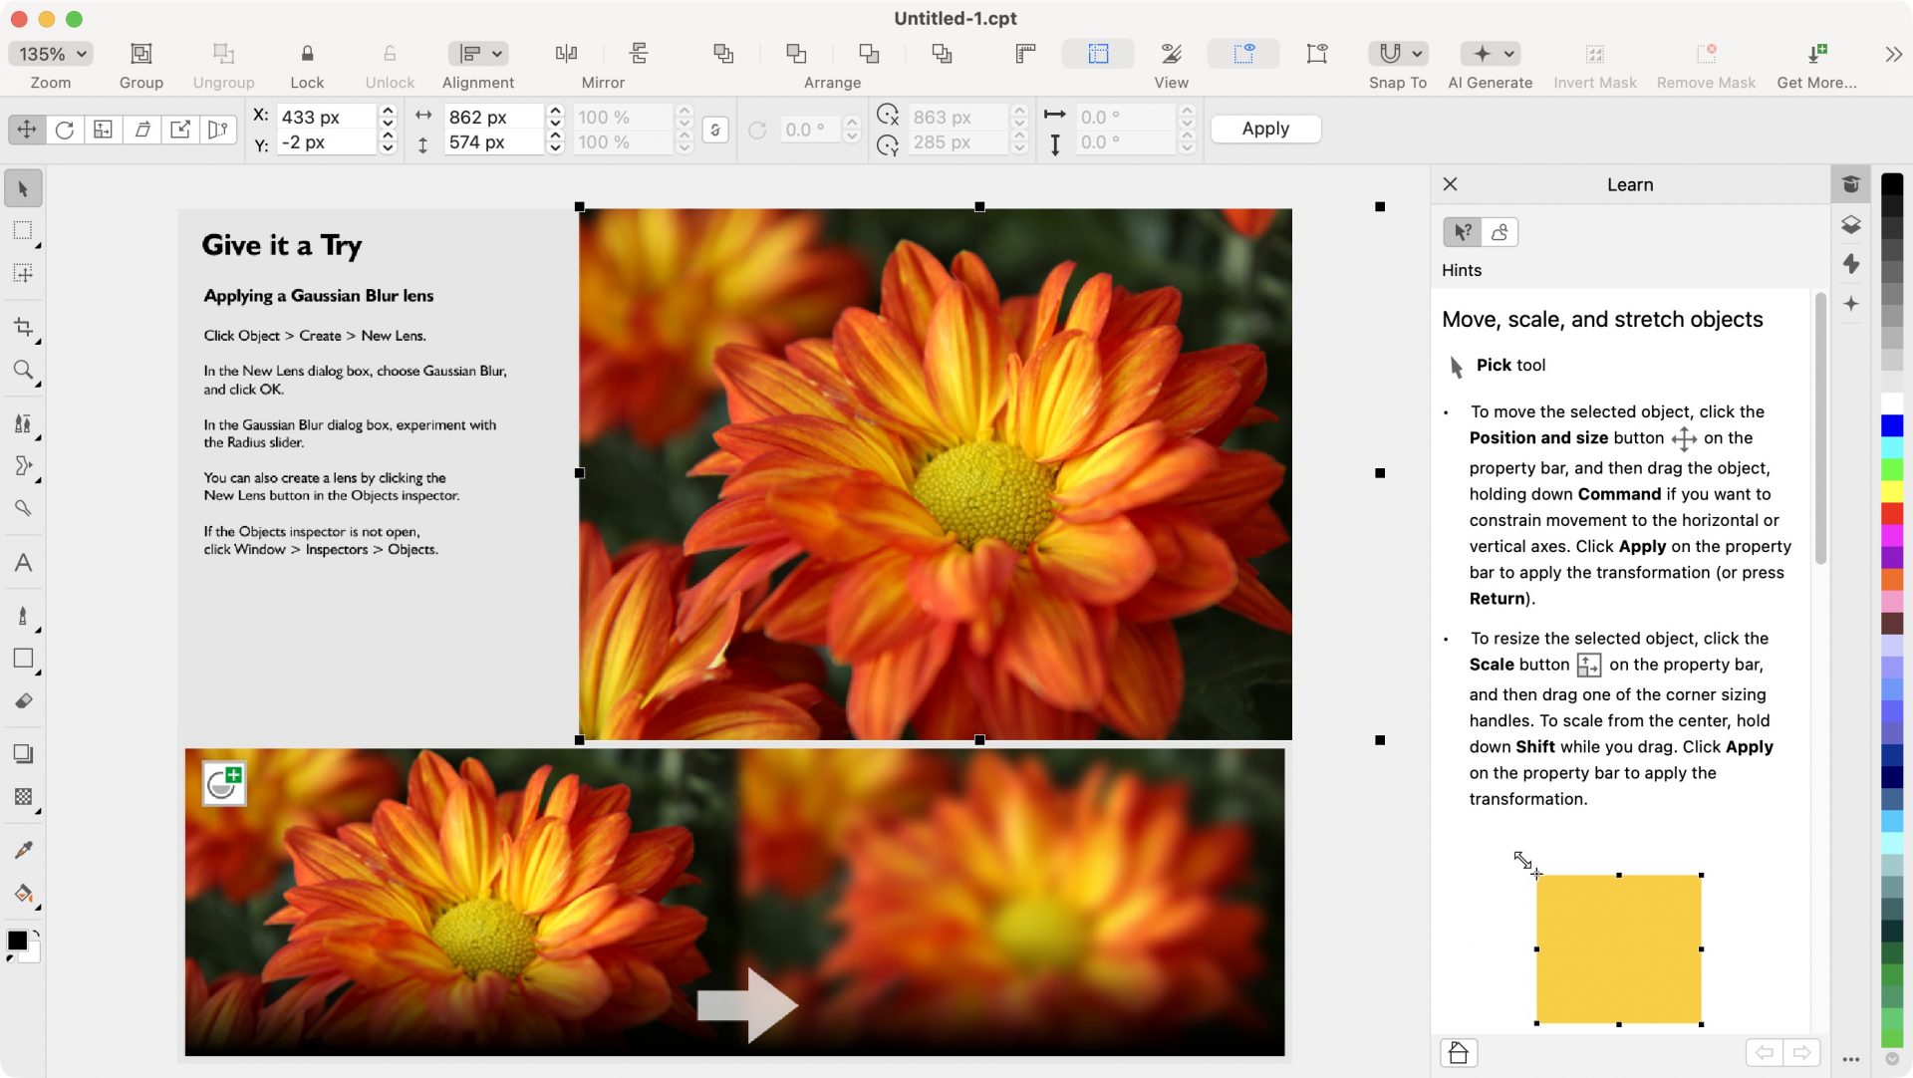The height and width of the screenshot is (1078, 1913).
Task: Select the Pick tool
Action: click(23, 187)
